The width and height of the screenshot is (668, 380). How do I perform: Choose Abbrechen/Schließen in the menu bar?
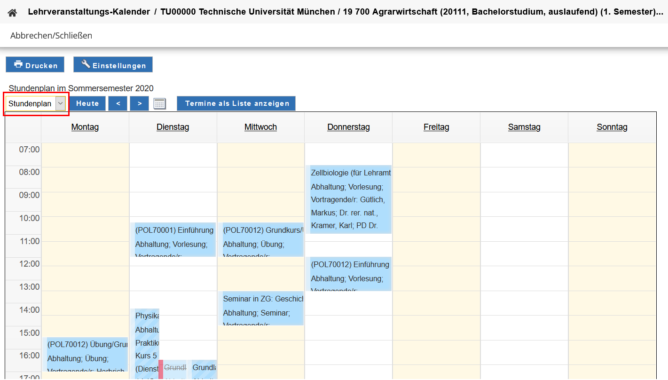51,36
